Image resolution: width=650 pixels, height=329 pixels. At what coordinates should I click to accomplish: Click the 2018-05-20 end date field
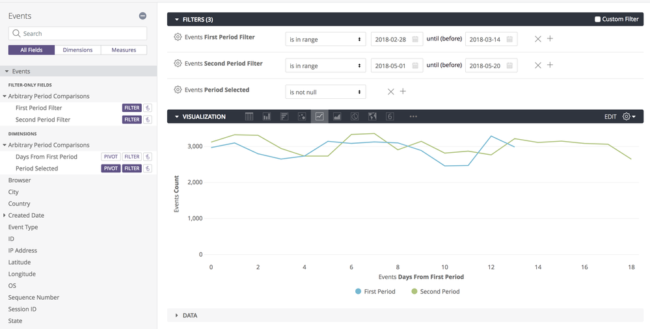491,66
